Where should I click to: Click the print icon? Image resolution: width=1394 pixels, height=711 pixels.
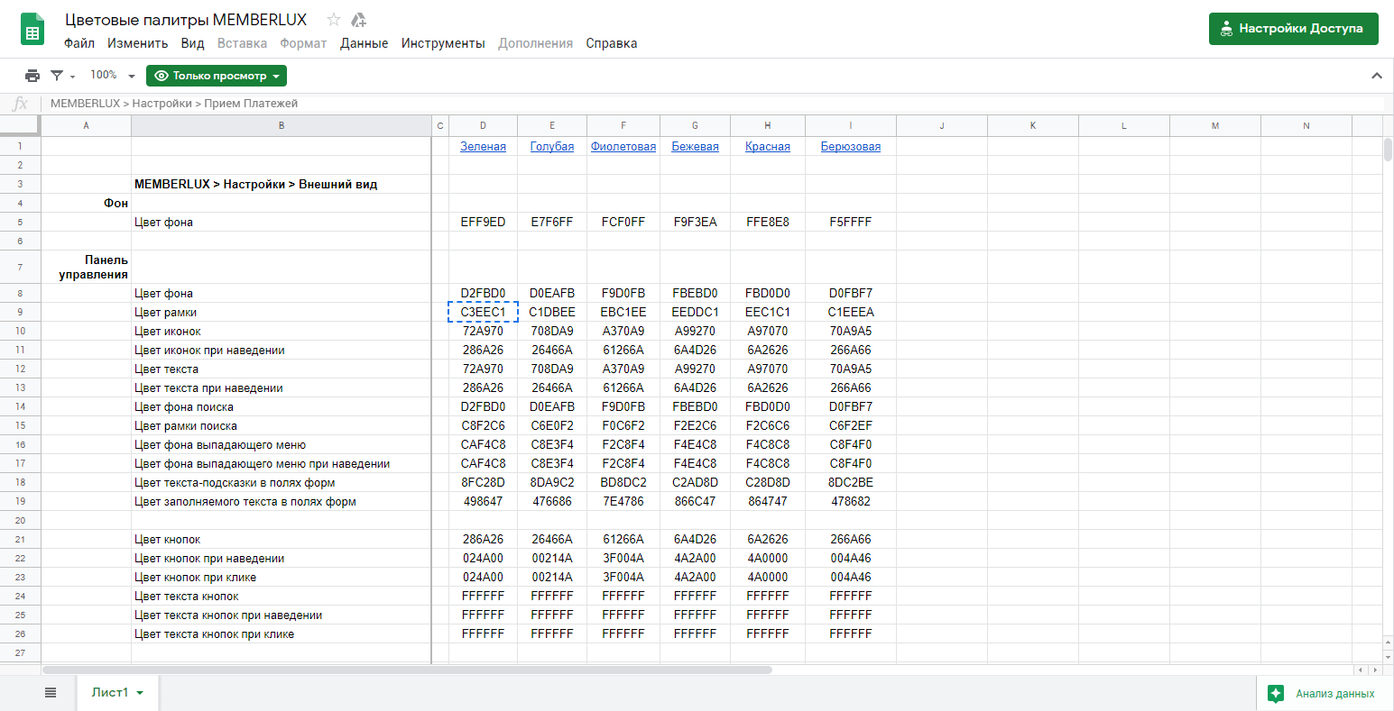32,76
